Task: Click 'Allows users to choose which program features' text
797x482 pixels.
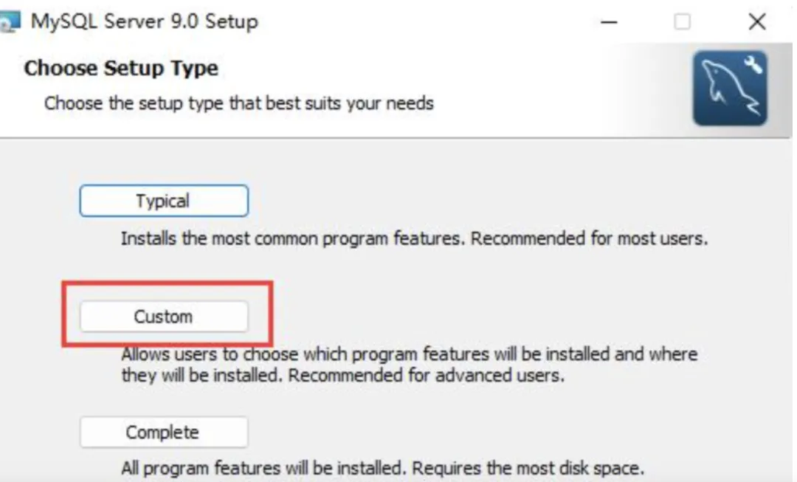Action: point(310,354)
